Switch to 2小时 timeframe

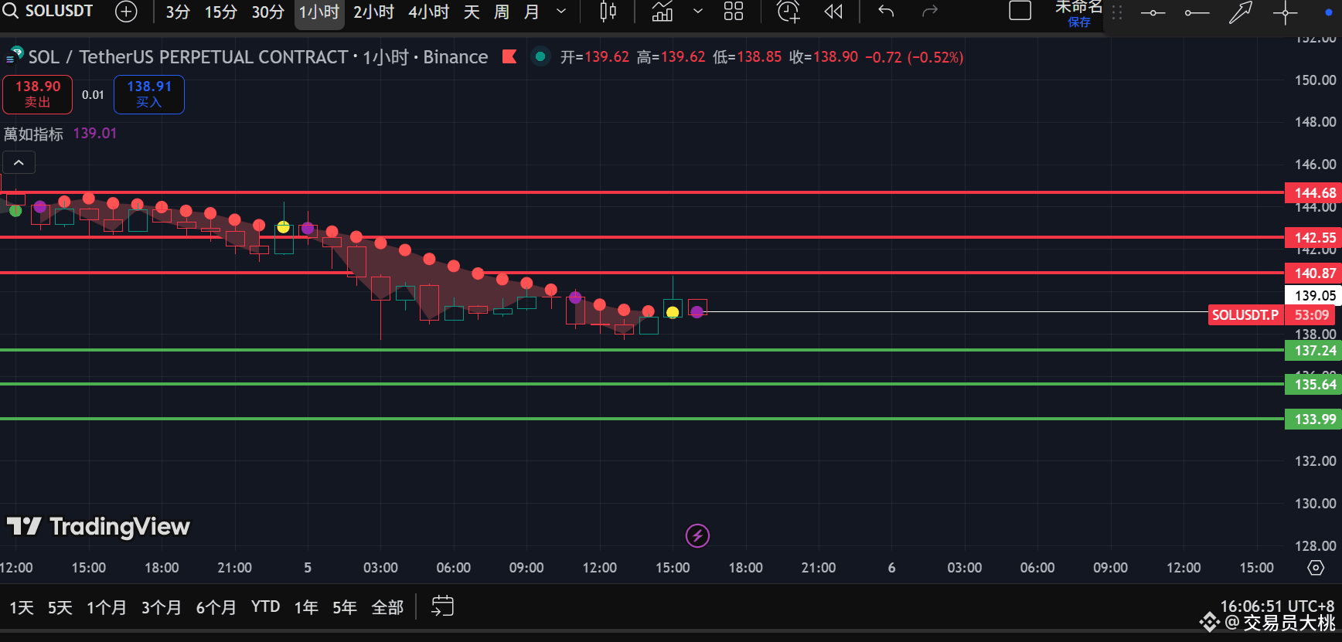pyautogui.click(x=374, y=12)
